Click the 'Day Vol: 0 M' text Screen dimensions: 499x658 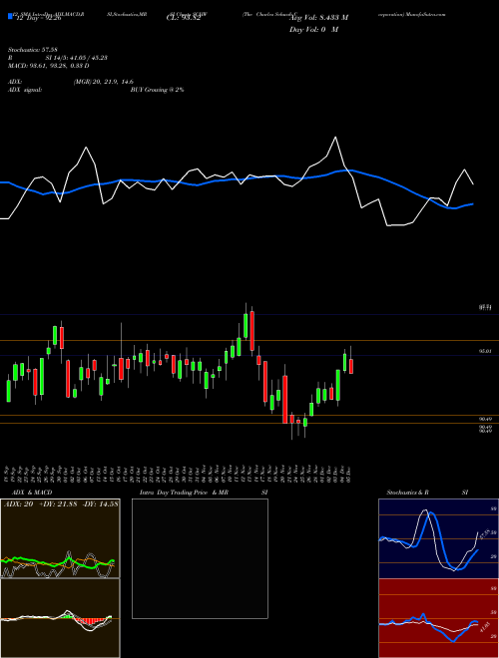313,30
